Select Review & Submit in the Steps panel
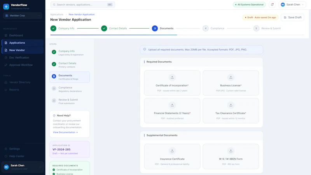Viewport: 311px width, 175px height. (x=70, y=101)
